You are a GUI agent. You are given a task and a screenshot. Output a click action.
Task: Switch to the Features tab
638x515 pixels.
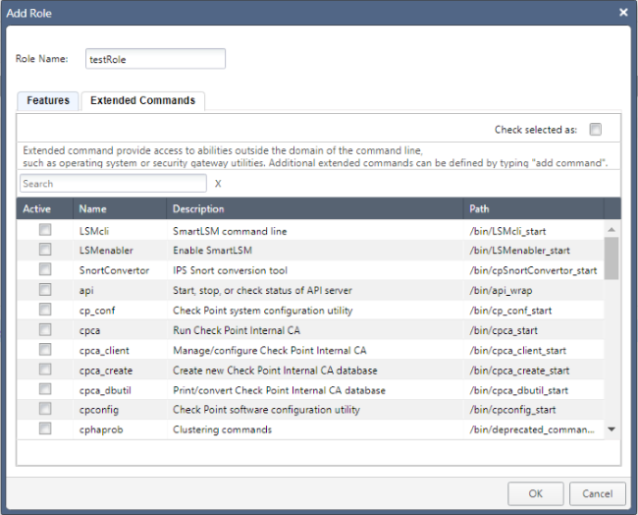pos(48,100)
